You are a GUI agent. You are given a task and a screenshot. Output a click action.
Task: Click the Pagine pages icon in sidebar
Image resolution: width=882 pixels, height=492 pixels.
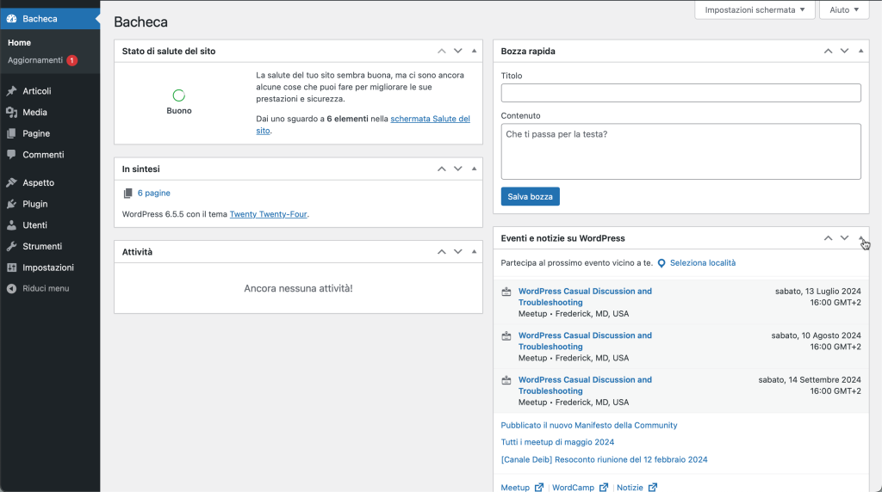[11, 133]
